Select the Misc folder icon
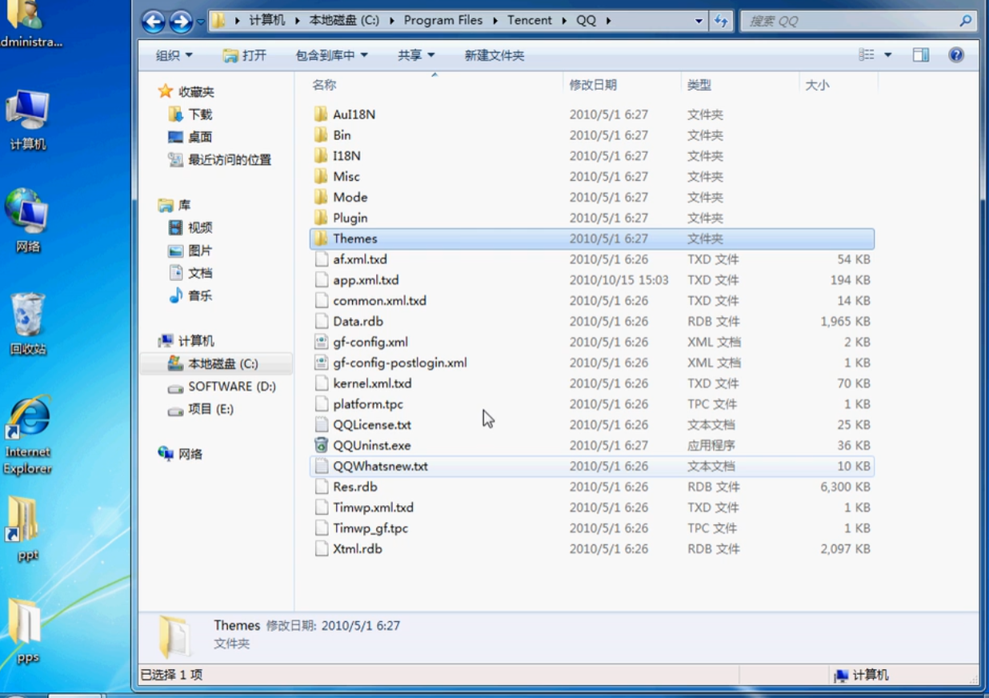This screenshot has height=698, width=989. click(x=321, y=176)
